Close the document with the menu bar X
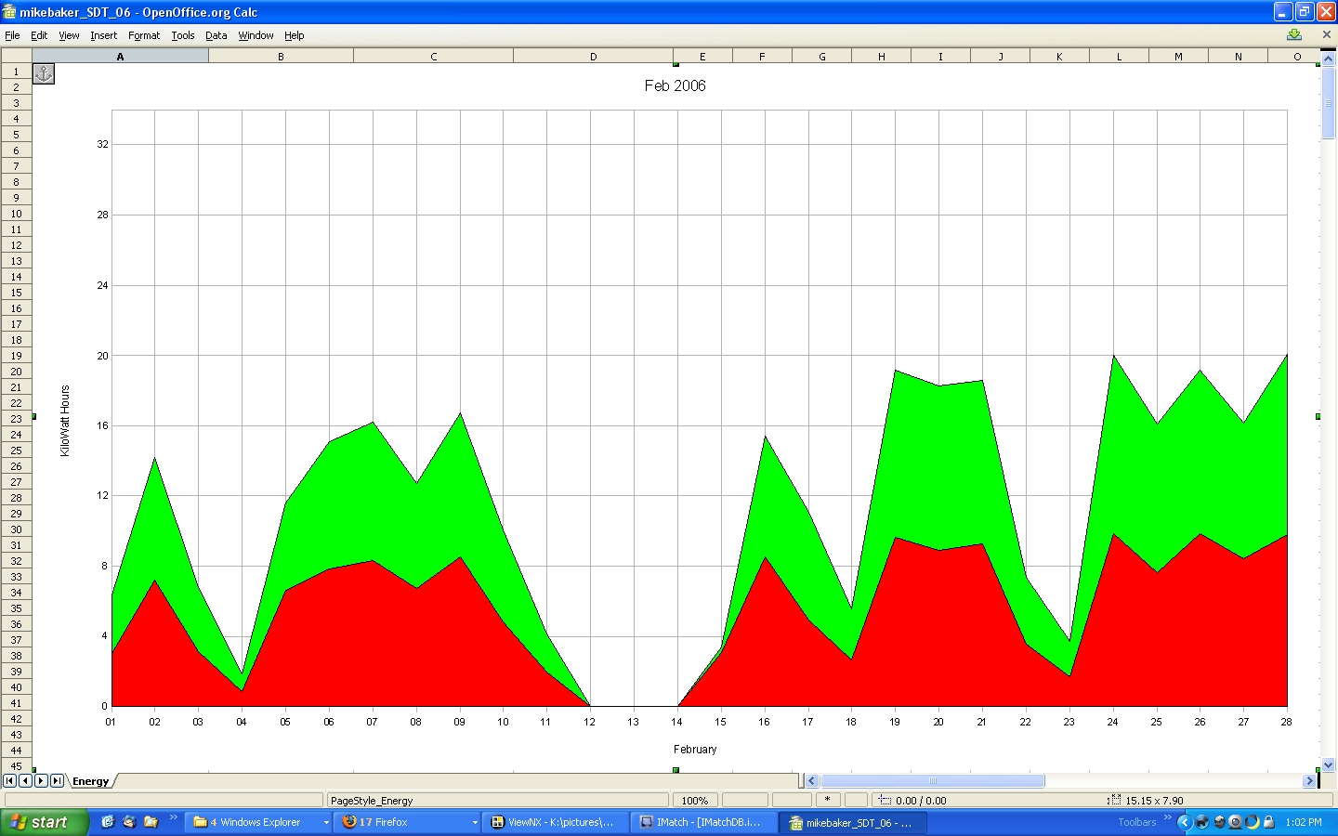Screen dimensions: 1338x836 [x=1326, y=34]
